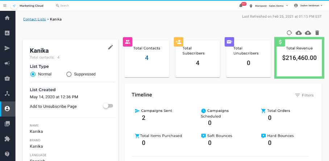Image resolution: width=329 pixels, height=161 pixels.
Task: Select the Suppressed list type
Action: pos(69,74)
